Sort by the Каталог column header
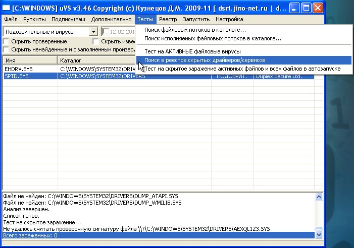Screen dimensions: 354x248 [96, 60]
